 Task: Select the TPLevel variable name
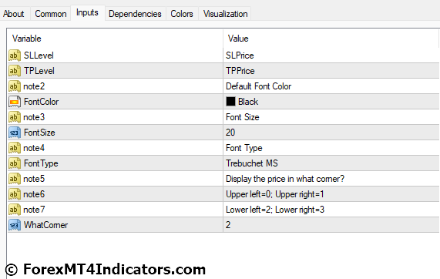[x=39, y=71]
